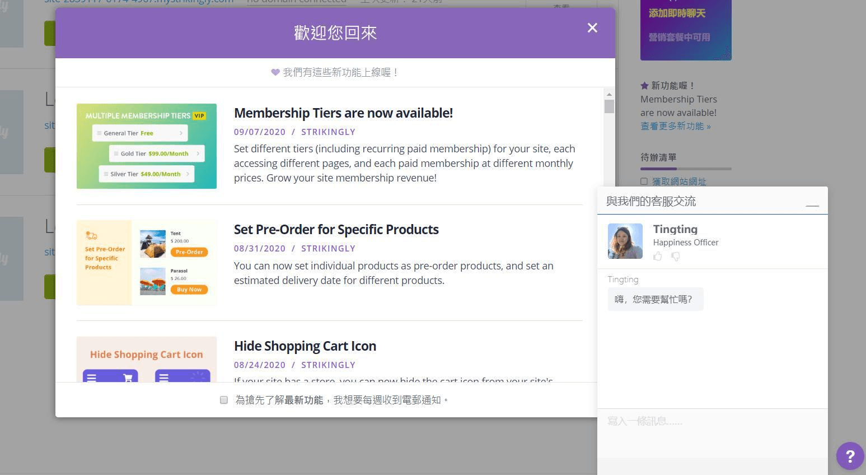
Task: Click Tingting's avatar photo
Action: [625, 241]
